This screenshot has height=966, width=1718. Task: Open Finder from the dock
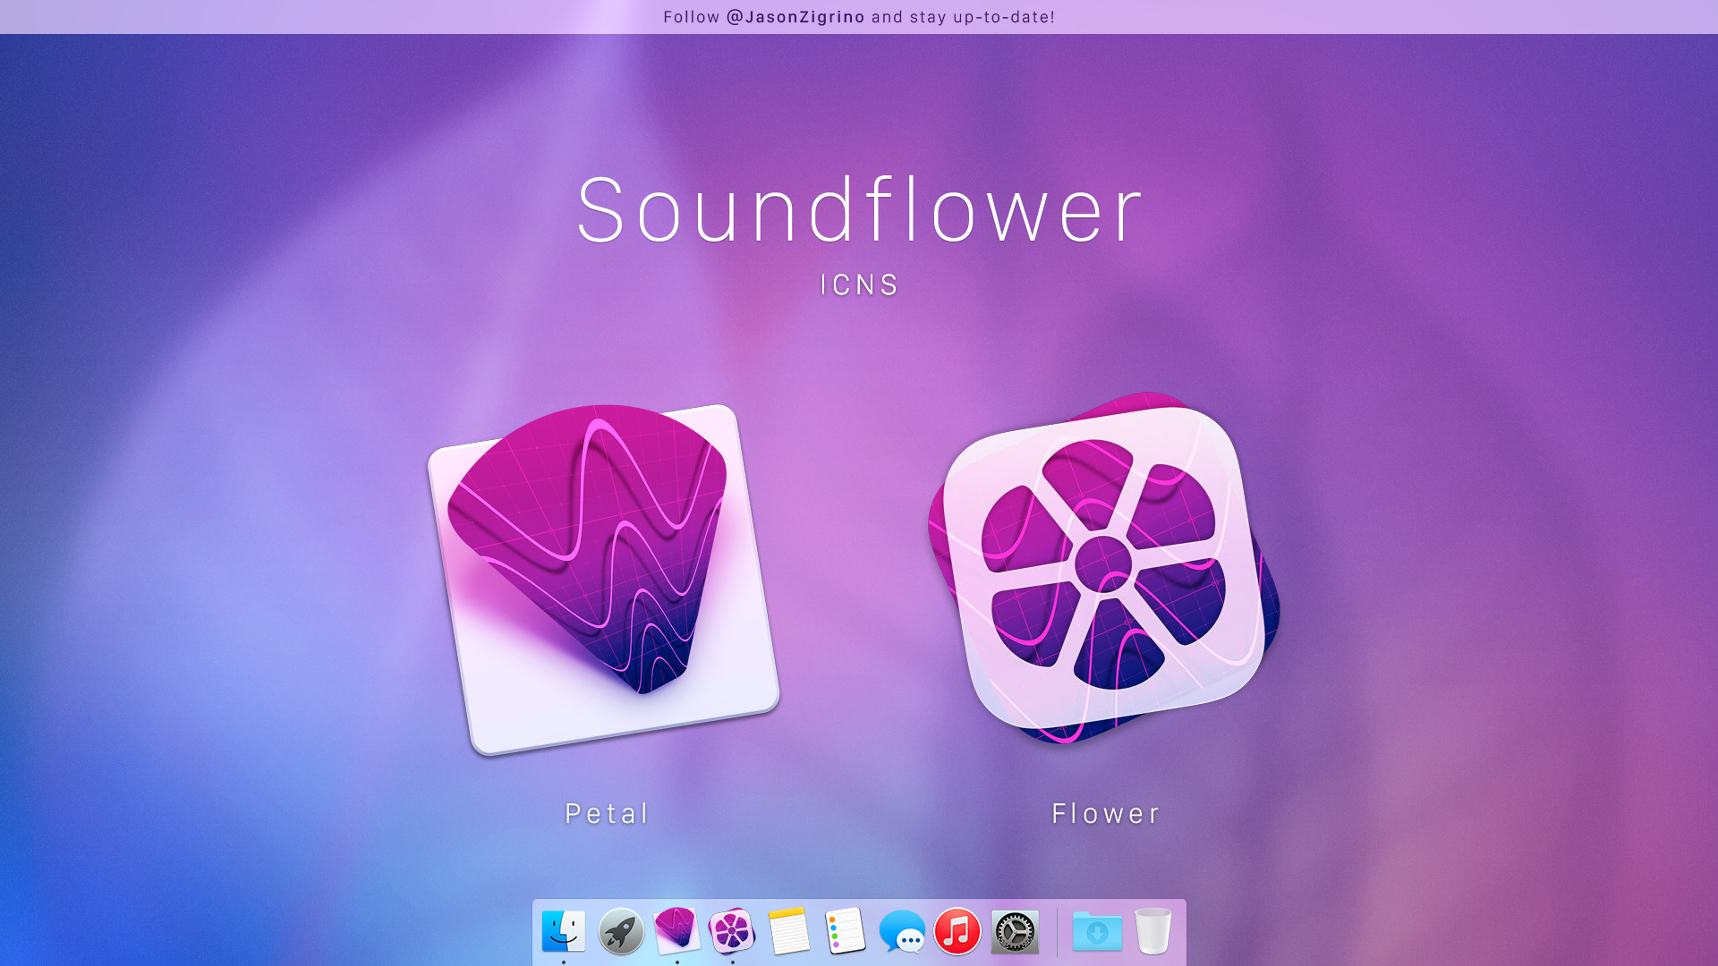point(564,931)
